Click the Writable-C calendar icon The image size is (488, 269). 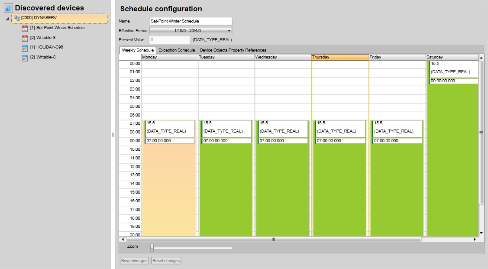pos(25,58)
